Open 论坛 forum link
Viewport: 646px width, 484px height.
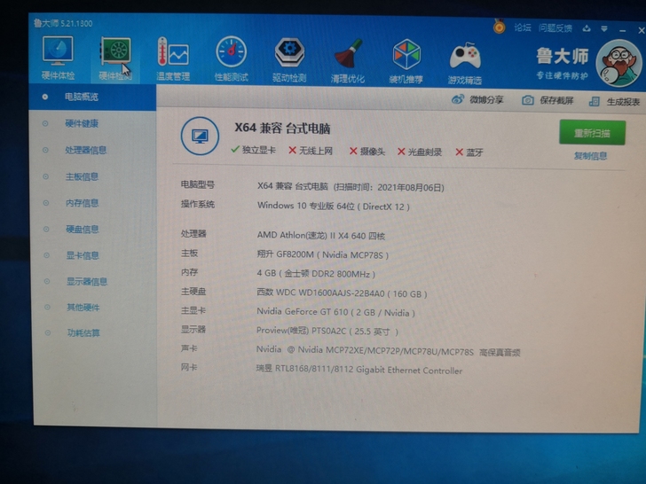pos(523,27)
